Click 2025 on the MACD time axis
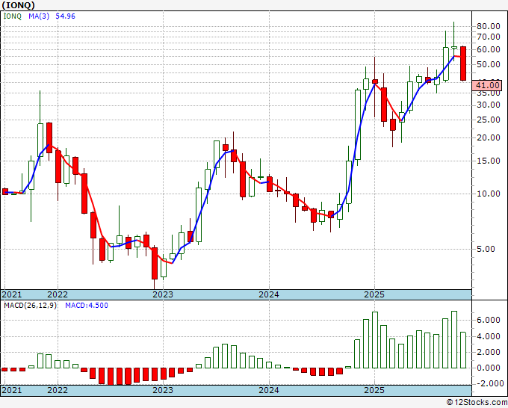 click(x=374, y=390)
